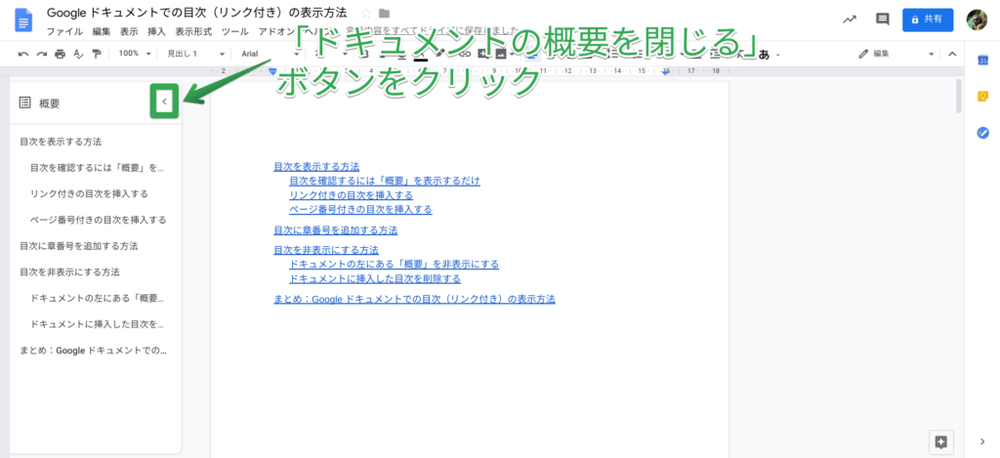Viewport: 1000px width, 458px height.
Task: Follow the ドキュメントの左にある「概要」を非表示にする link
Action: click(x=395, y=264)
